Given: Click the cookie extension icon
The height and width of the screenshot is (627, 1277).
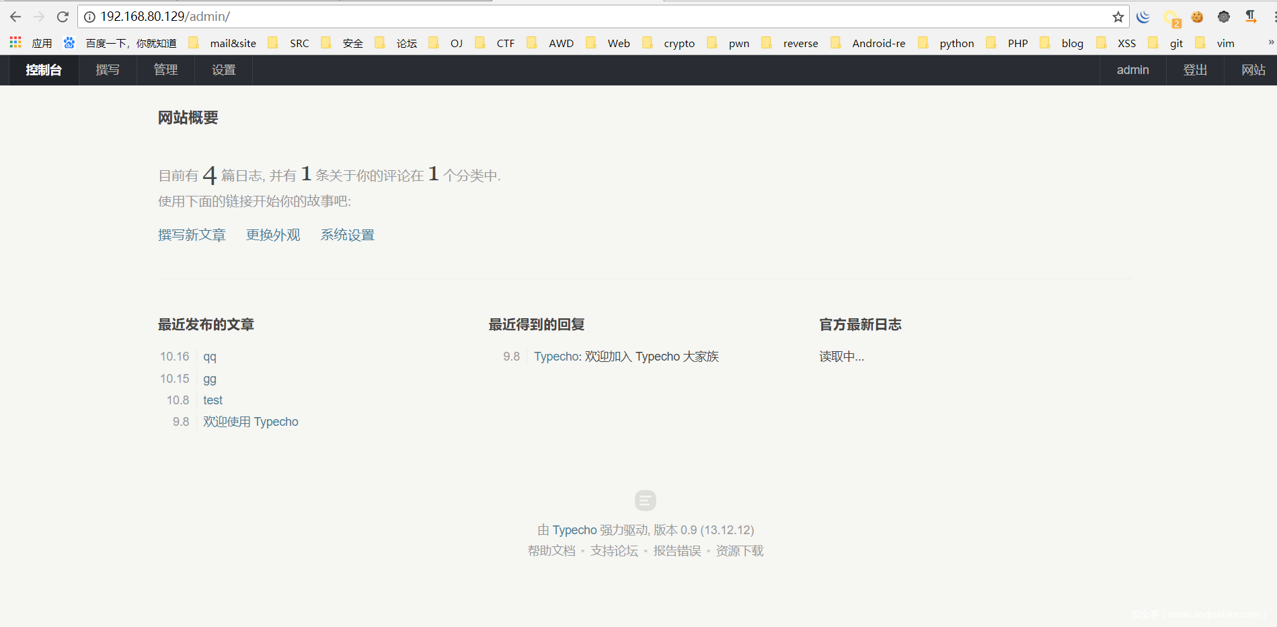Looking at the screenshot, I should tap(1197, 17).
